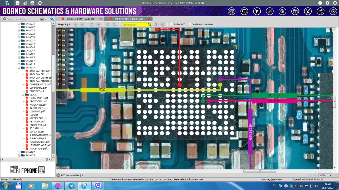Click the Borneo logo in title bar

7,3
